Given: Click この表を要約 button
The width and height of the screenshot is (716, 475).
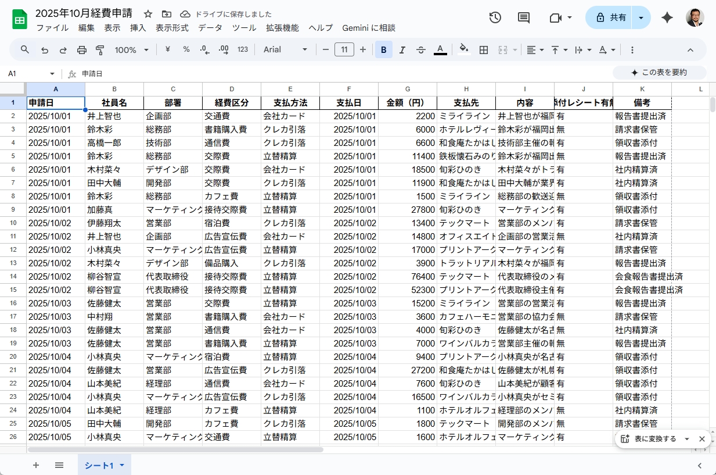Looking at the screenshot, I should pyautogui.click(x=660, y=73).
